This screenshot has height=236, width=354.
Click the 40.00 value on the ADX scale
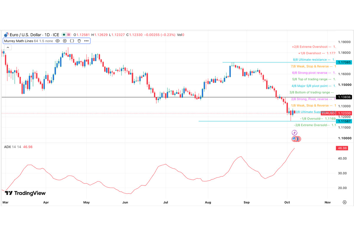(342, 158)
